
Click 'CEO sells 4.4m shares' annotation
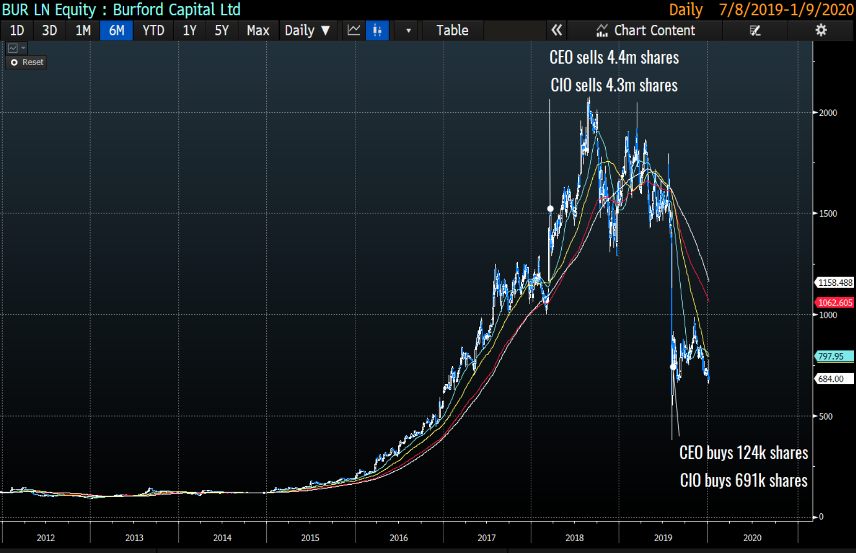pos(614,57)
